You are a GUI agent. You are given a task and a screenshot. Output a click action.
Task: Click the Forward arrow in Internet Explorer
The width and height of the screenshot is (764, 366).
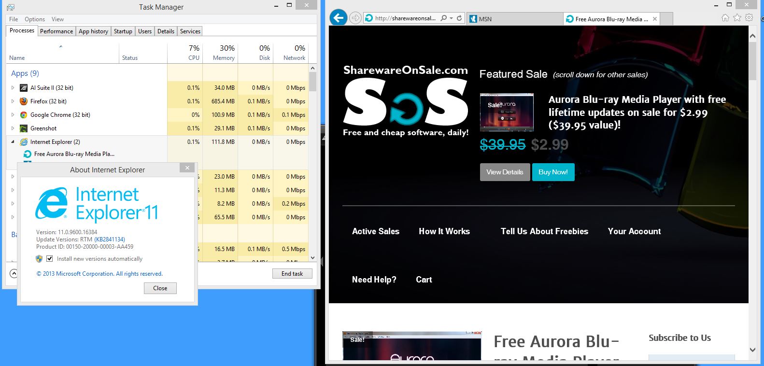pyautogui.click(x=355, y=18)
